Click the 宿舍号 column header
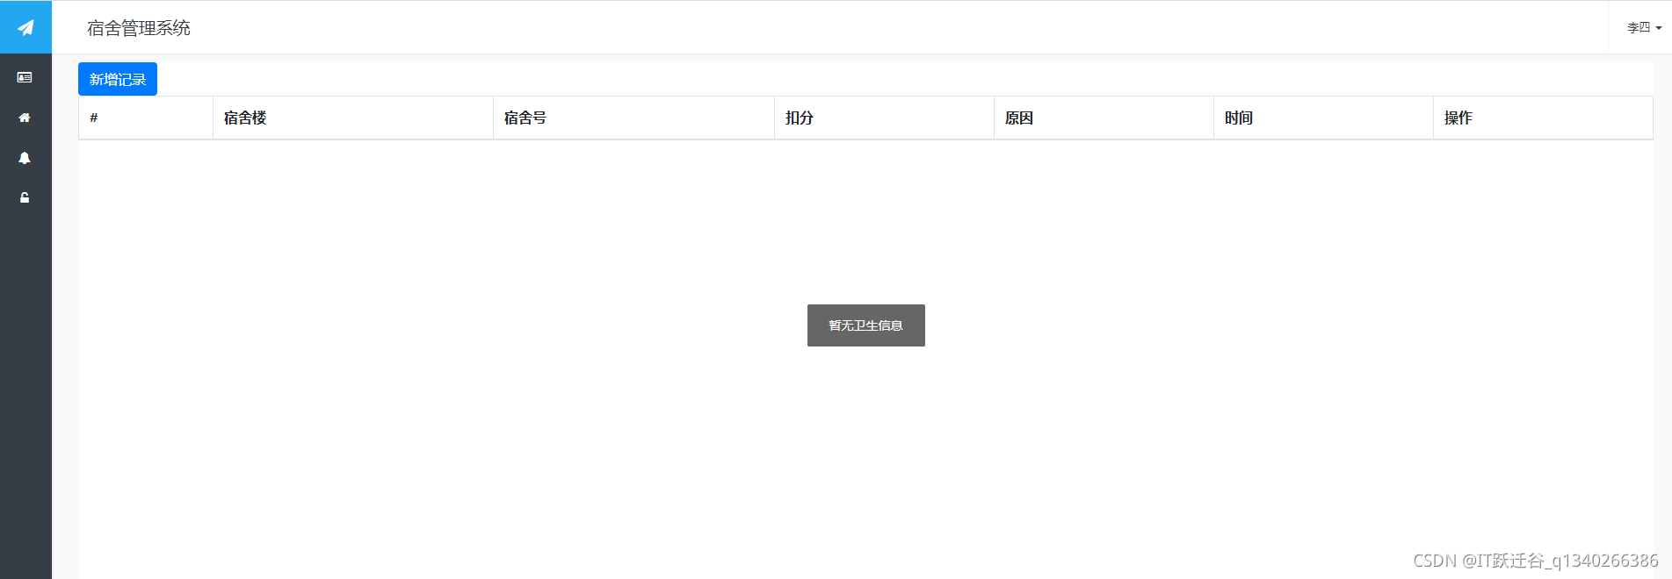Screen dimensions: 1672x579 pos(633,118)
